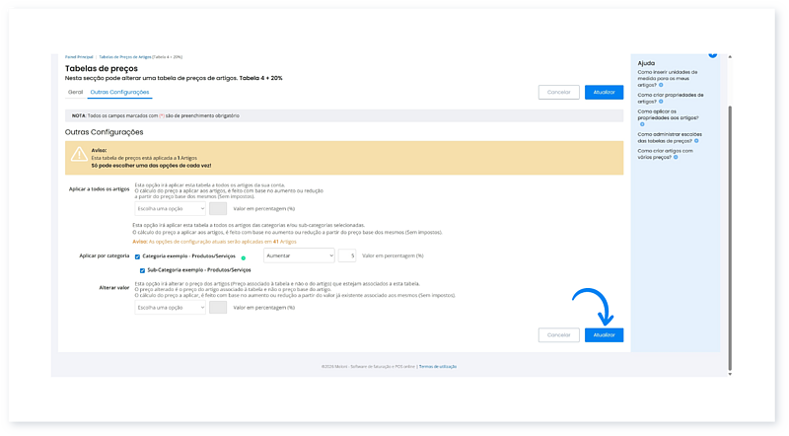Click help icon beside 'criar artigos com vários preços'
The image size is (789, 436).
(x=676, y=157)
